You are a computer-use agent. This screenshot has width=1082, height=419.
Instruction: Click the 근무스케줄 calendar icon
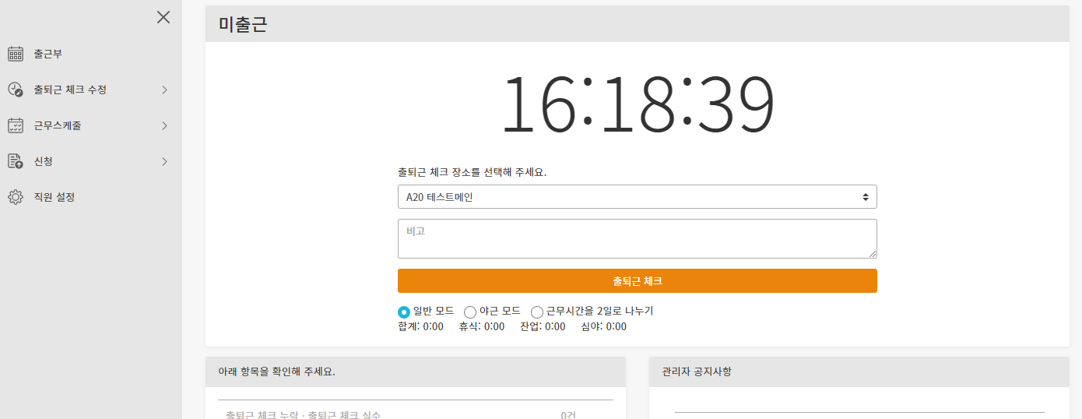point(16,125)
